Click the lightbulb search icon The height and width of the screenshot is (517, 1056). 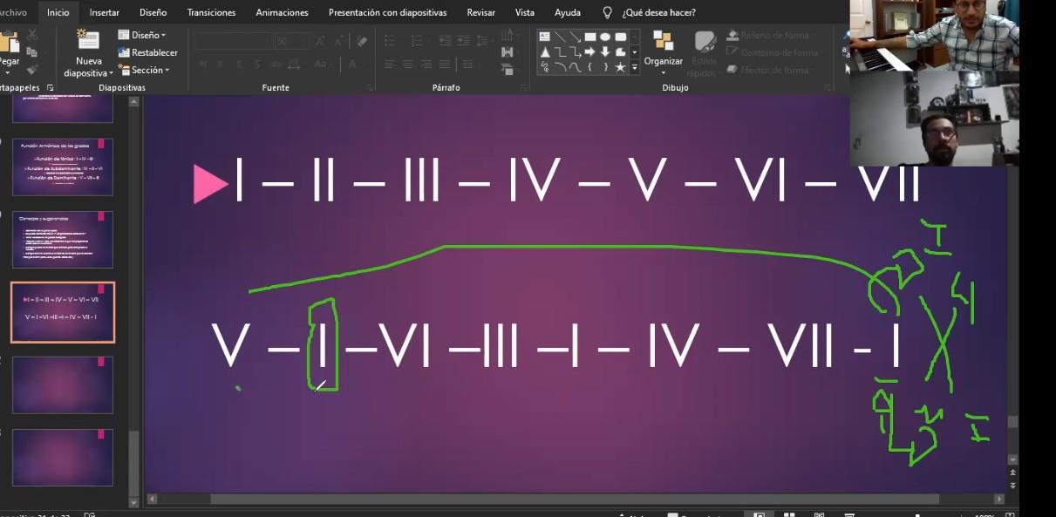tap(607, 12)
